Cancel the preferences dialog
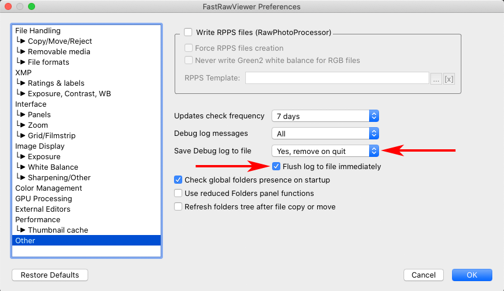 [423, 275]
